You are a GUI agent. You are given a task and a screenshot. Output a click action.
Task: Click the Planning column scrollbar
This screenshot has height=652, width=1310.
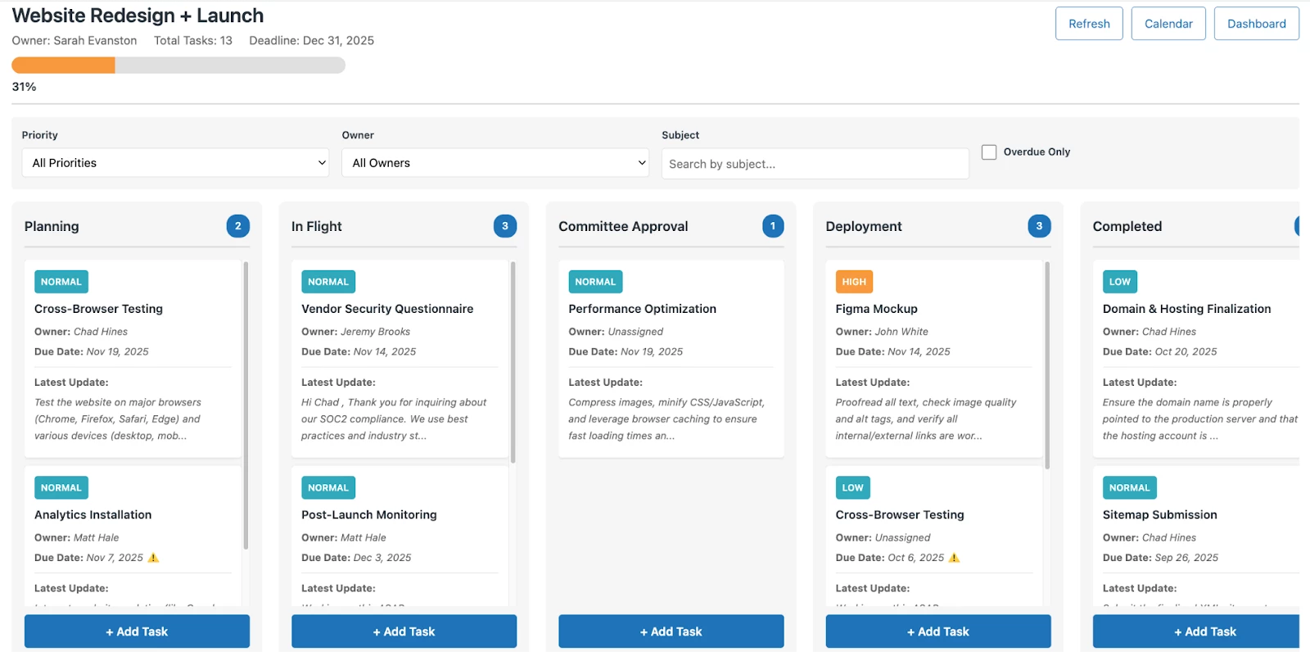(246, 405)
